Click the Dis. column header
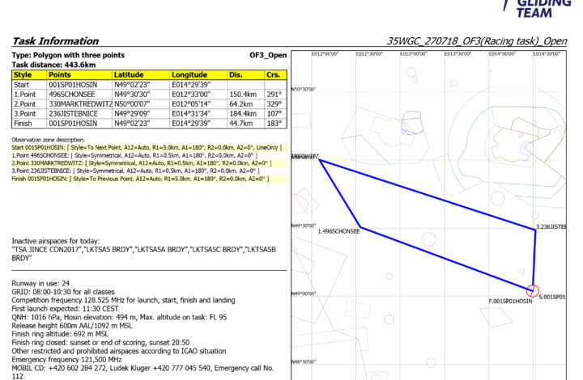 coord(236,74)
